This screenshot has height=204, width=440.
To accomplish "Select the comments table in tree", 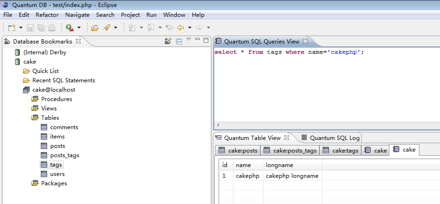I will (x=64, y=127).
